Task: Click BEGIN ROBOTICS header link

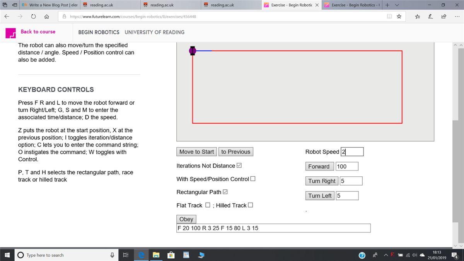Action: pos(99,32)
